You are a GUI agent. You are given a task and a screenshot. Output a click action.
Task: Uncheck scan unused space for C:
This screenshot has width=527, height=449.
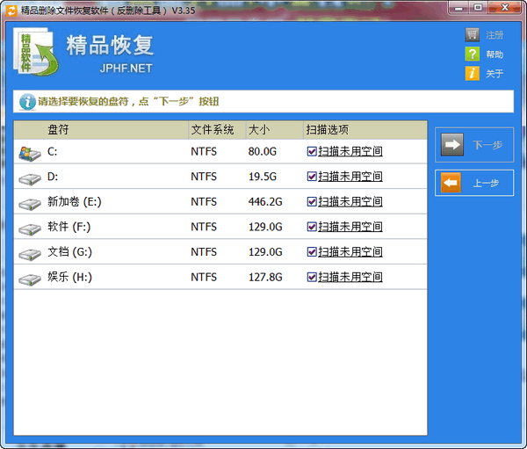coord(312,152)
